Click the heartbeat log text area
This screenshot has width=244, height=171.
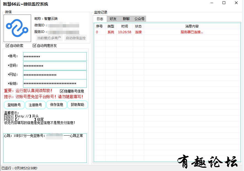click(x=45, y=148)
